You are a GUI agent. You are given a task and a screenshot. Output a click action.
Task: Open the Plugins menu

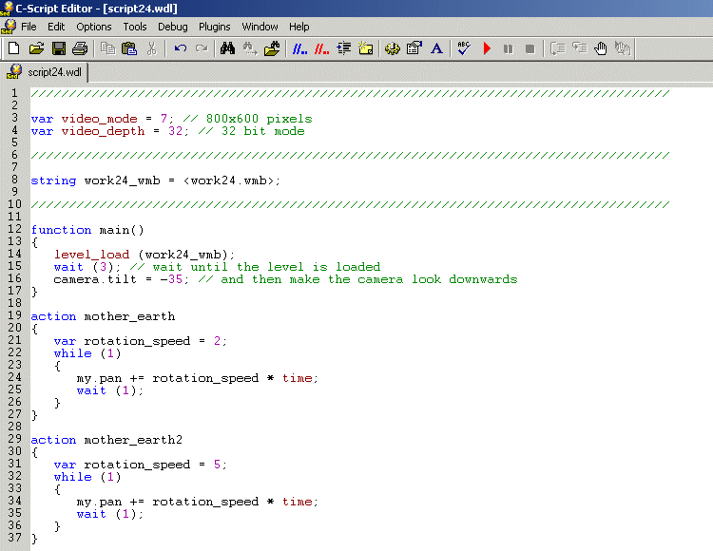(214, 27)
